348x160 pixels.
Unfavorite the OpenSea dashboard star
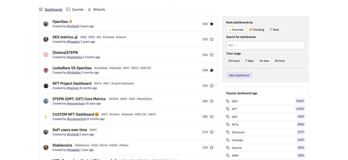click(212, 24)
